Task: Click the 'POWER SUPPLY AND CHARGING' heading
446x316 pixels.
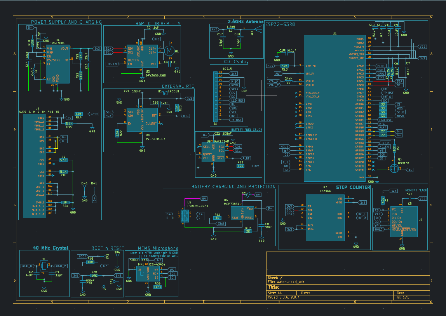Action: click(x=66, y=22)
